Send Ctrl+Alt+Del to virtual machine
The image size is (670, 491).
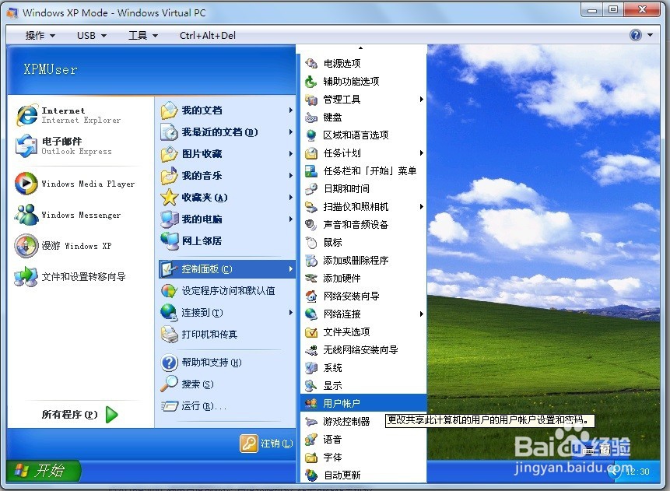(207, 36)
